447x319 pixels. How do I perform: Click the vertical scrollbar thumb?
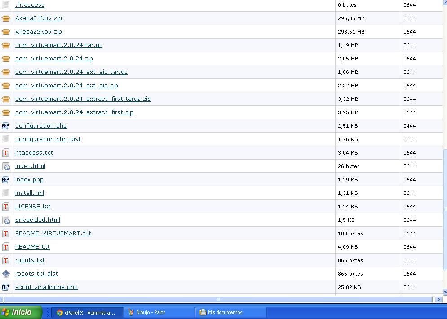click(x=445, y=210)
